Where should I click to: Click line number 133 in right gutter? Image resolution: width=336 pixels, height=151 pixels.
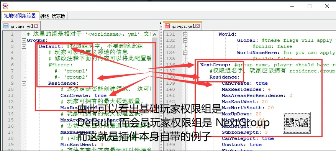[170, 46]
